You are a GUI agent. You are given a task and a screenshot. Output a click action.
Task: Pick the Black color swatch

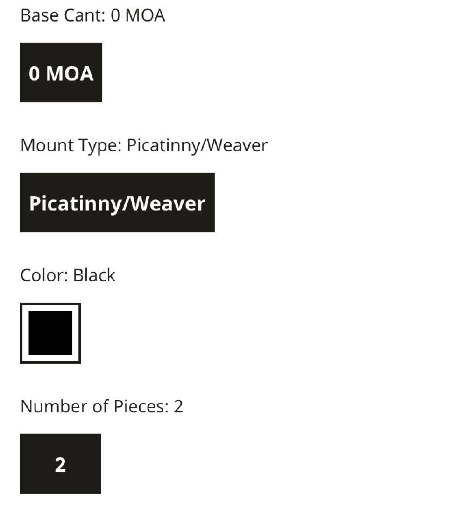50,333
